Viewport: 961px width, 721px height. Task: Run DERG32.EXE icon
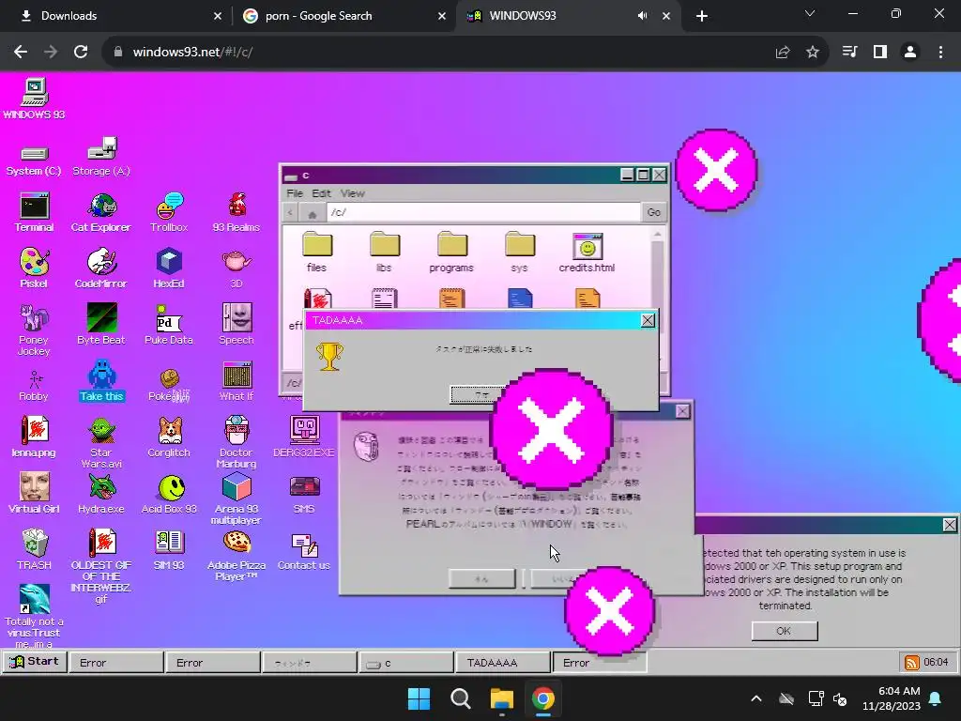click(304, 437)
